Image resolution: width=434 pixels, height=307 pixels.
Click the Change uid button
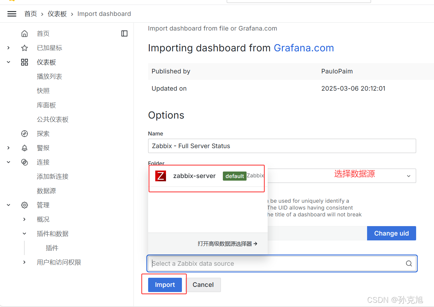tap(391, 233)
